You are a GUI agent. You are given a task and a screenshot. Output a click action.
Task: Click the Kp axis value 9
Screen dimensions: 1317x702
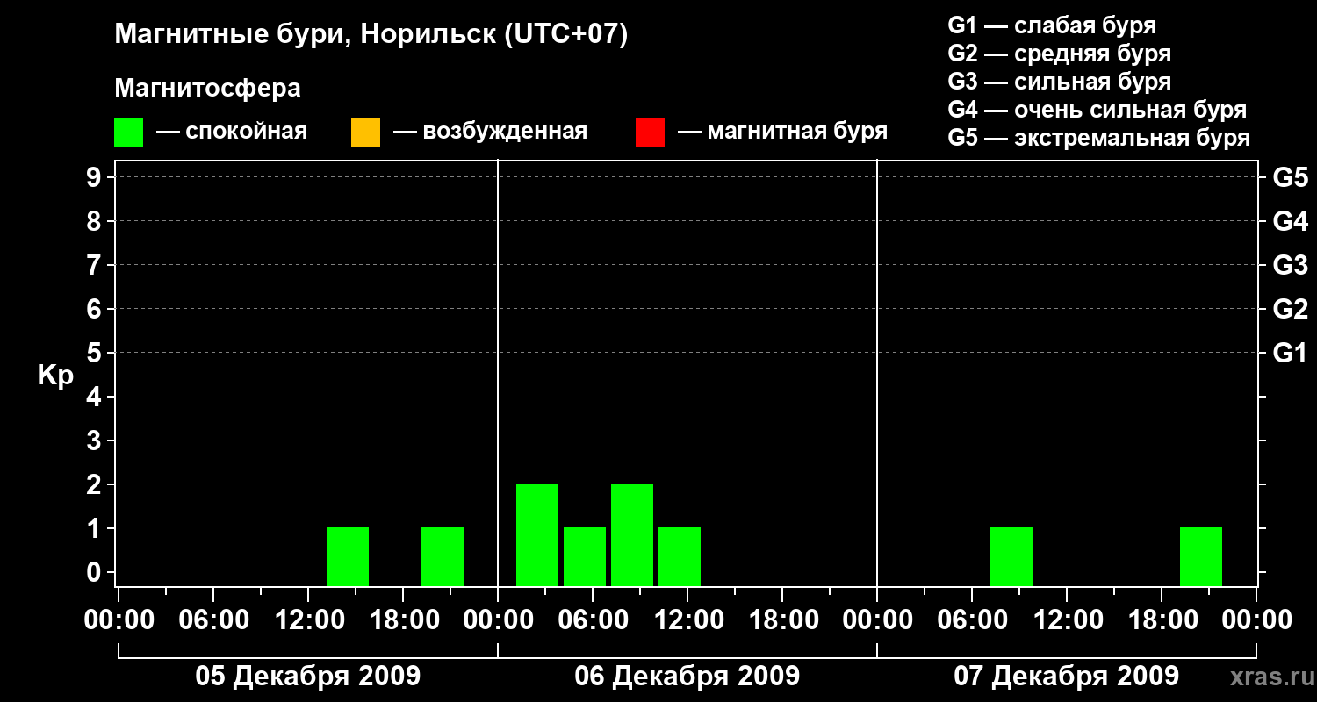pos(96,177)
